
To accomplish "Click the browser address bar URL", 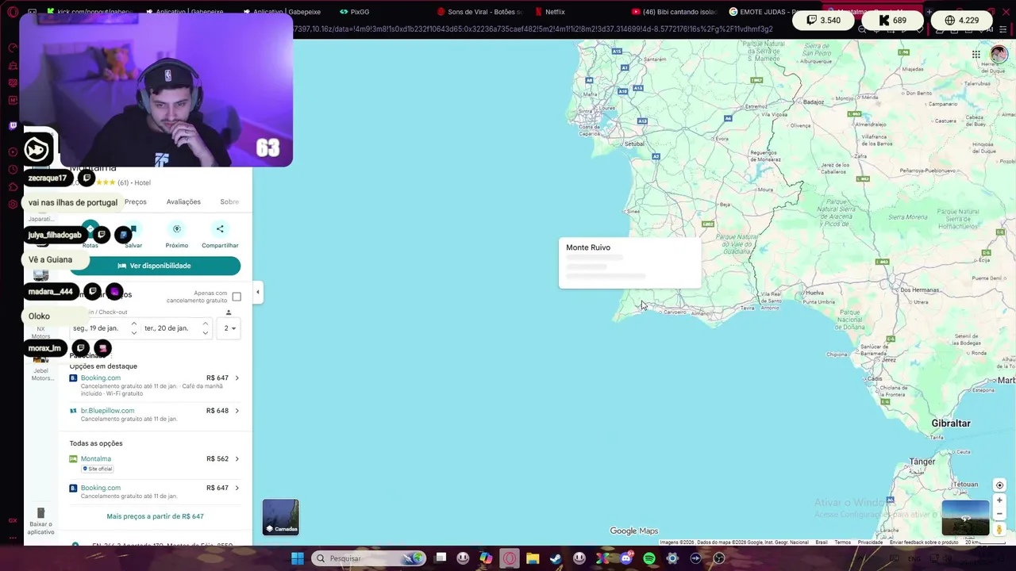I will pyautogui.click(x=532, y=29).
